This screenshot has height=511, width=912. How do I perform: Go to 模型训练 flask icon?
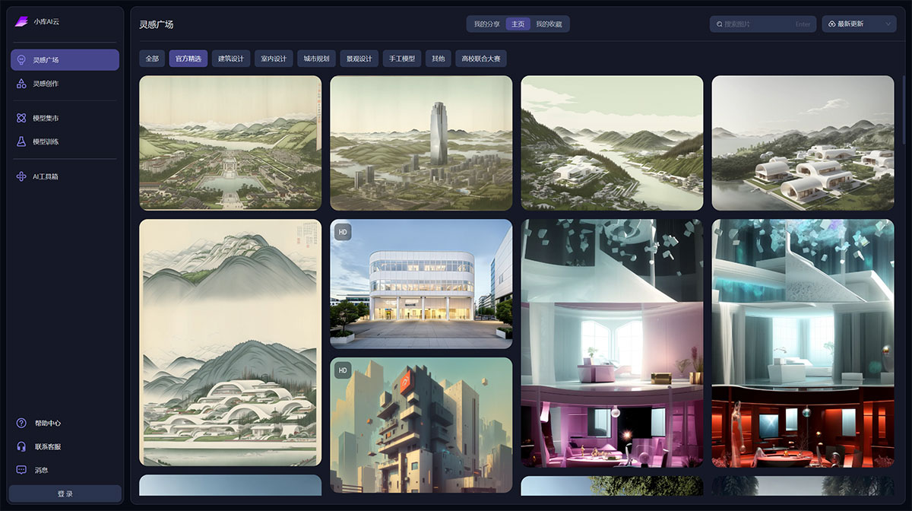(21, 141)
